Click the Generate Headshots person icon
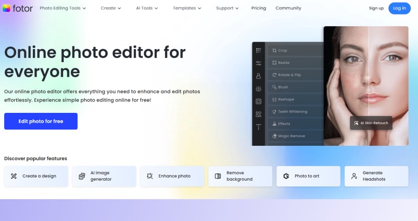The image size is (418, 221). click(x=354, y=176)
